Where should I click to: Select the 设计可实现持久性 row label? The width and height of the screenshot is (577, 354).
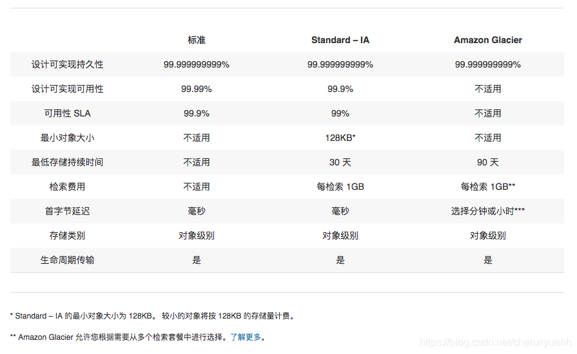pos(67,64)
